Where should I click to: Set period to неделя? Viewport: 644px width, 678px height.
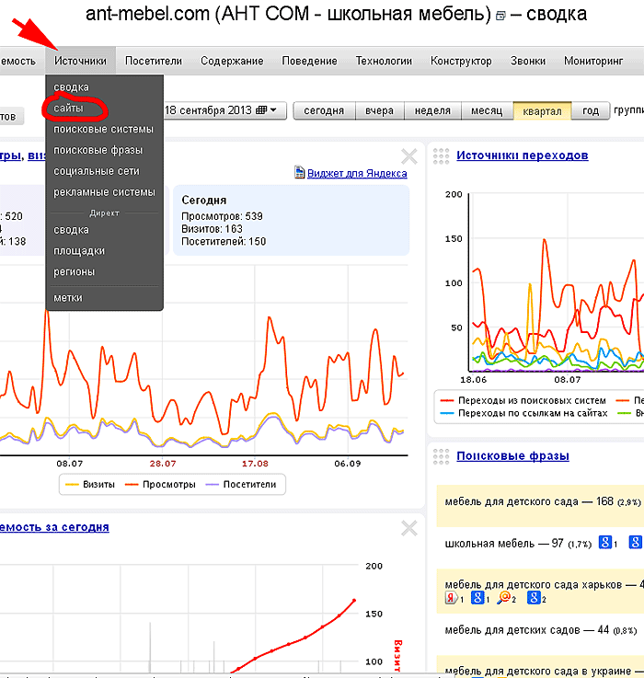(x=432, y=110)
